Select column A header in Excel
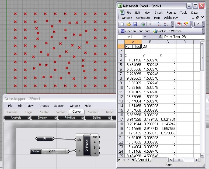The image size is (209, 169). click(x=133, y=42)
